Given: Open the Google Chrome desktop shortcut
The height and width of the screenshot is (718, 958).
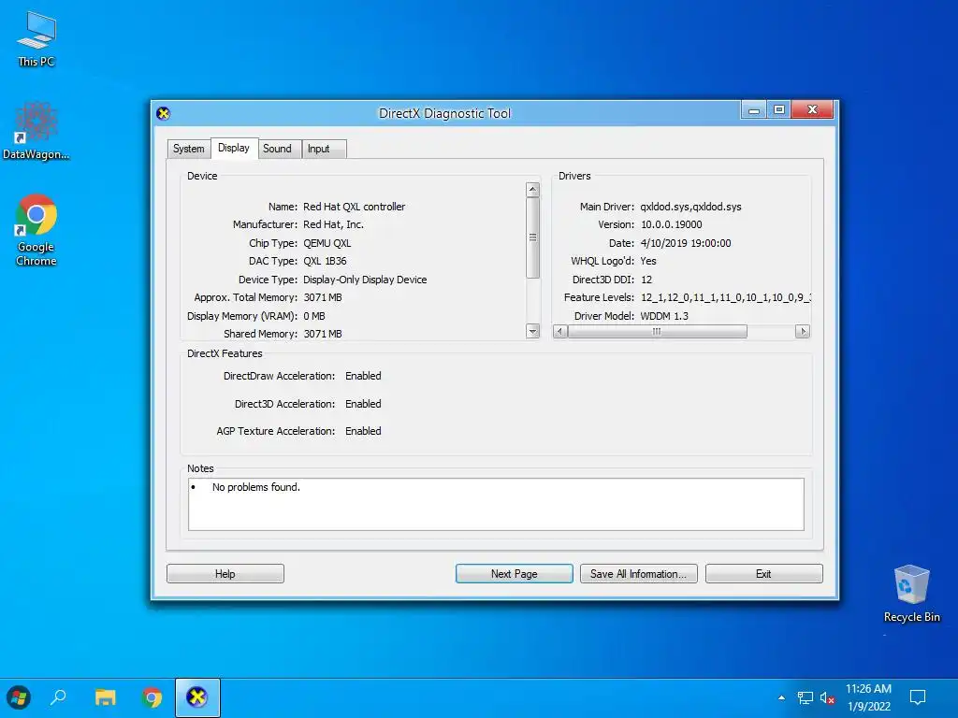Looking at the screenshot, I should click(x=36, y=230).
